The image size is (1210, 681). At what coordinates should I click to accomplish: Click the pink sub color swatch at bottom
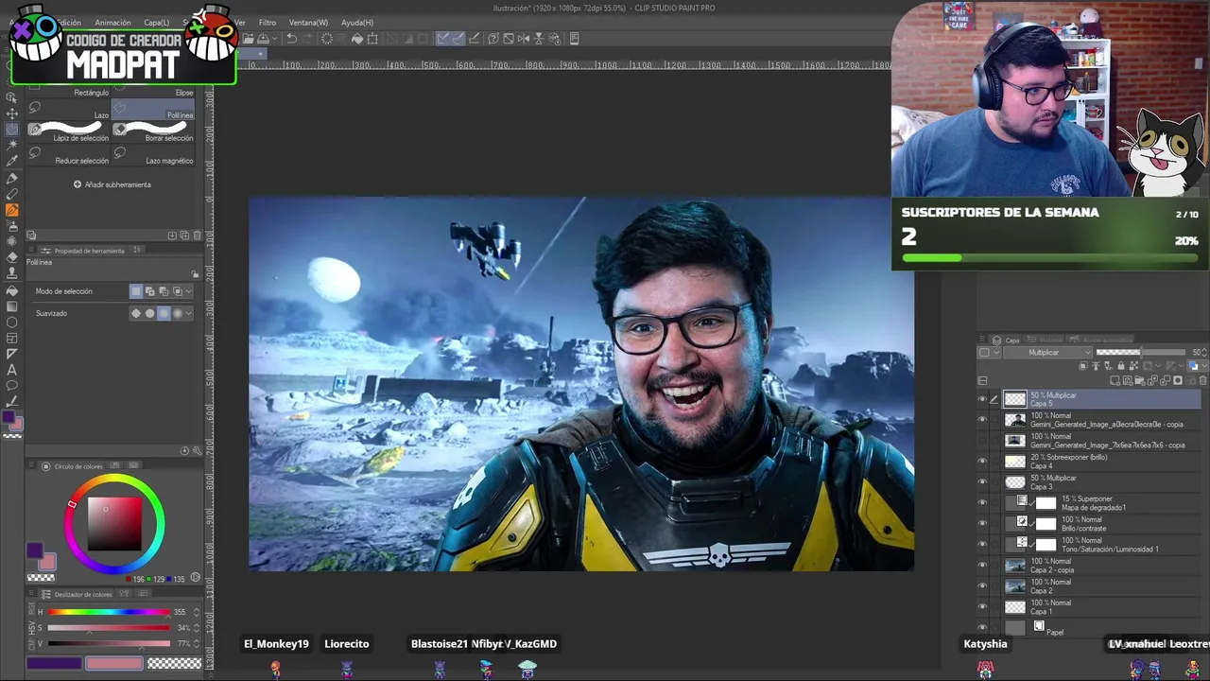point(114,664)
